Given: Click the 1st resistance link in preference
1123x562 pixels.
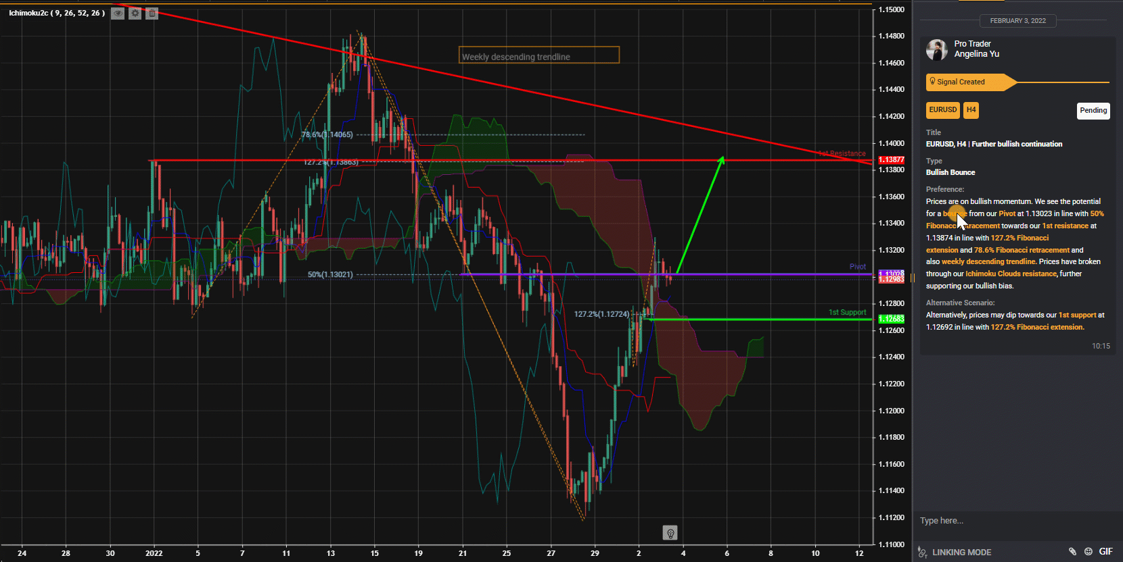Looking at the screenshot, I should (x=1065, y=226).
